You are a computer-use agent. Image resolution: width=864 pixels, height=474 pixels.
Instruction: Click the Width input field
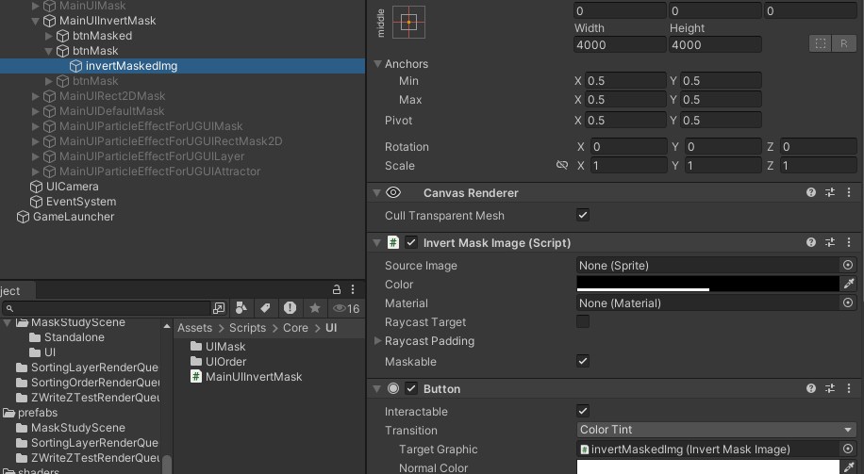620,44
